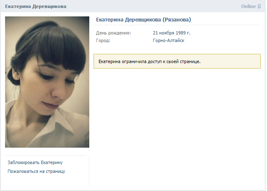Screen dimensions: 267x191
Task: Click the mobile phone icon next to Online
Action: [x=259, y=6]
